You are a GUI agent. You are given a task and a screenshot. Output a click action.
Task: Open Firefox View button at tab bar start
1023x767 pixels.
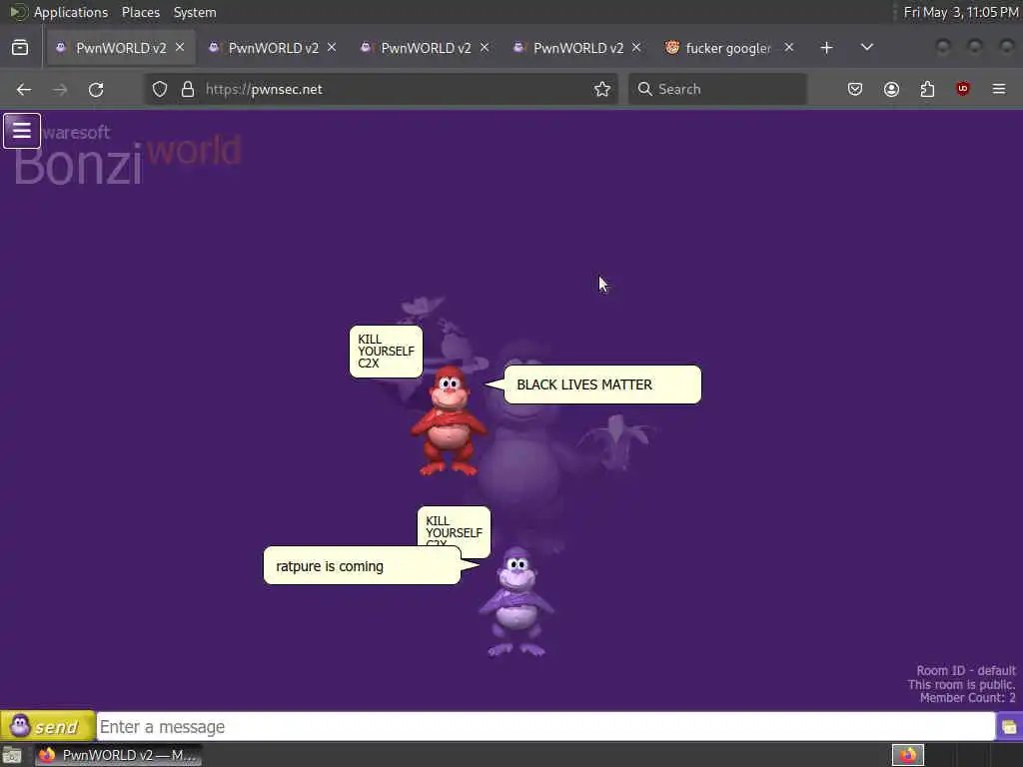pos(20,48)
